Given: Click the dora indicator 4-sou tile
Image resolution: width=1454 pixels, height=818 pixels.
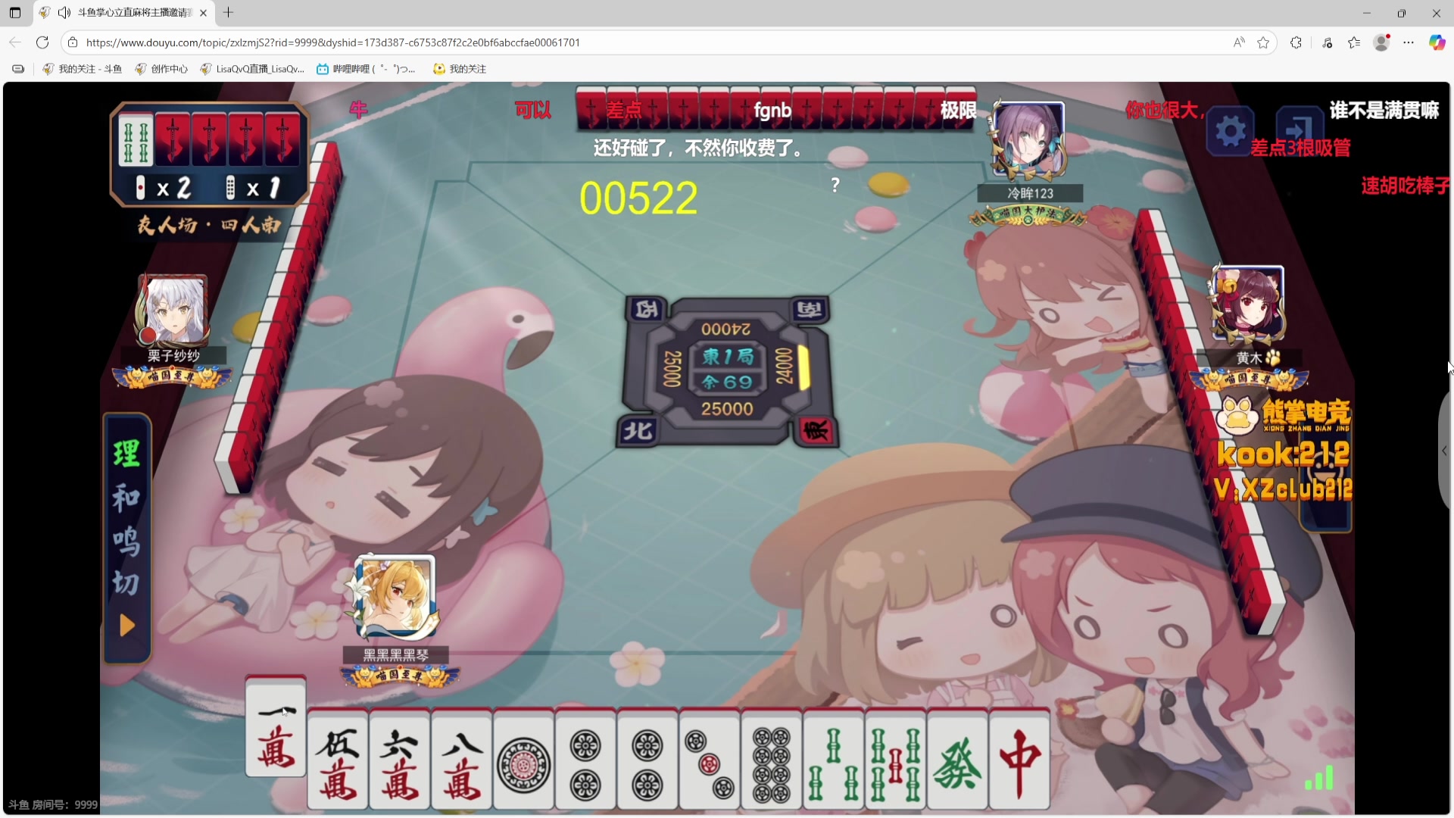Looking at the screenshot, I should pyautogui.click(x=136, y=139).
